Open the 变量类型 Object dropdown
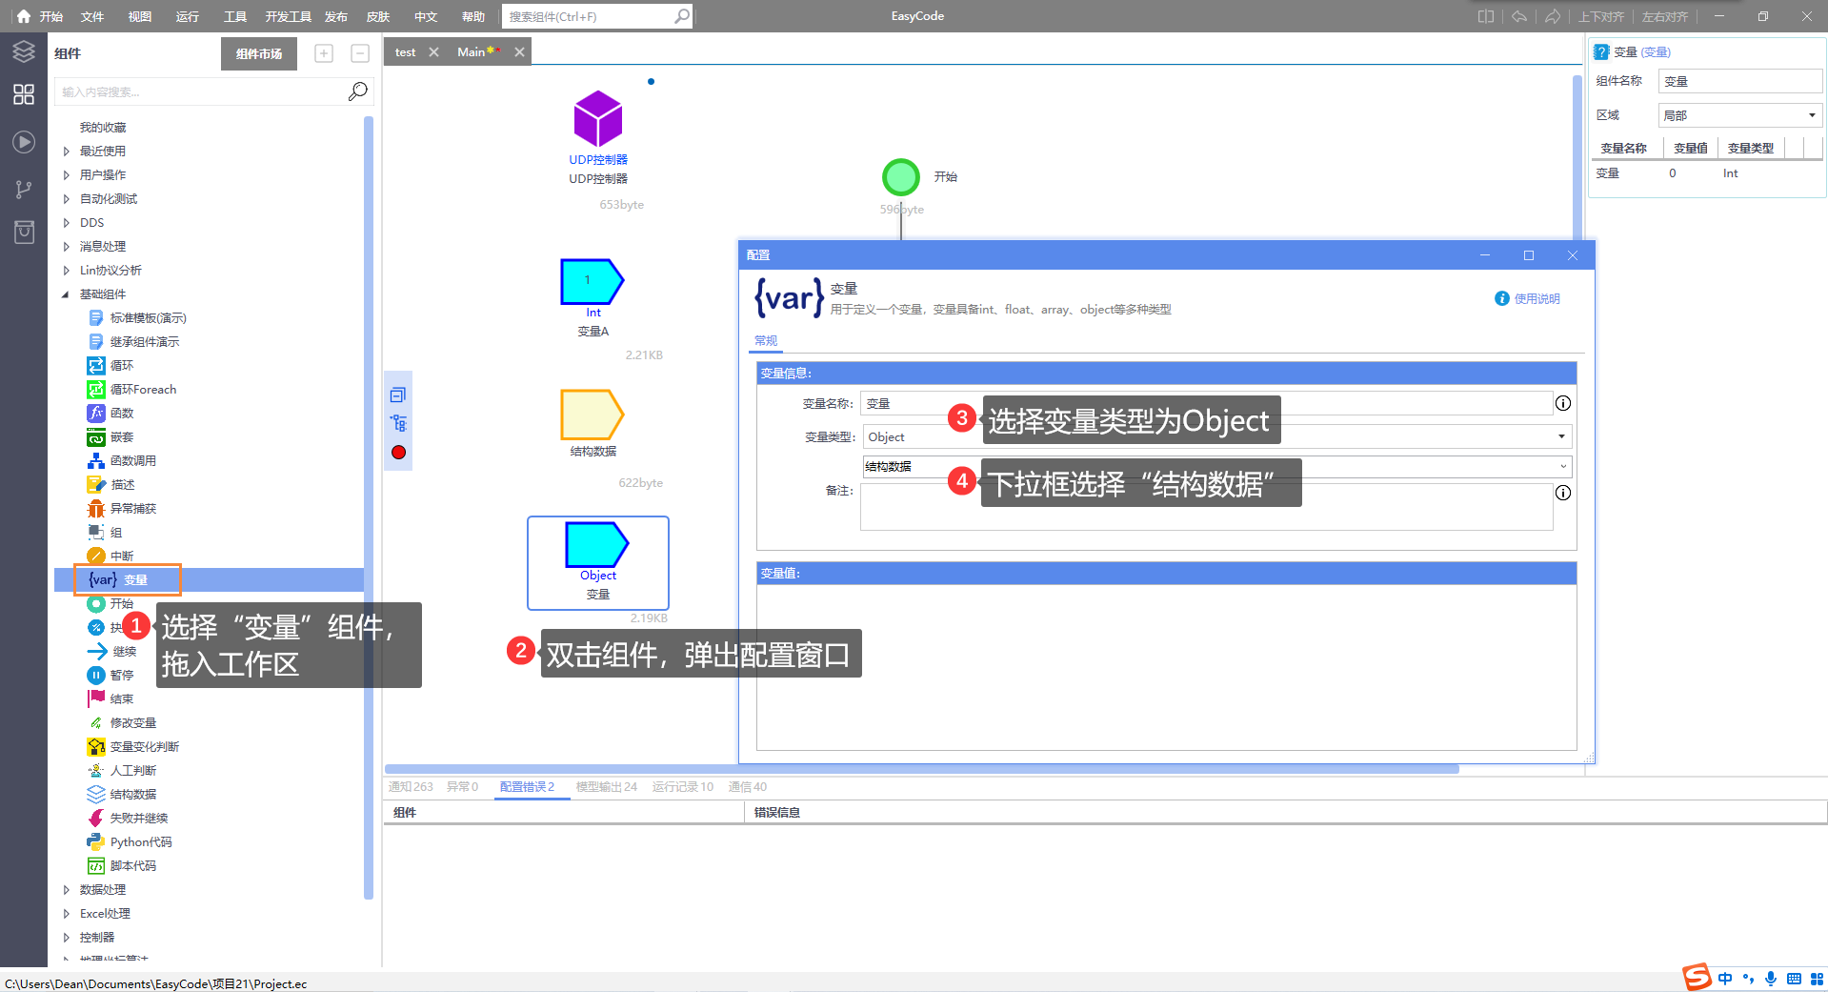 (1560, 436)
